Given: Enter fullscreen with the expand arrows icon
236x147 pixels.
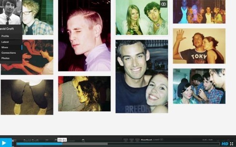Looking at the screenshot, I should 232,144.
